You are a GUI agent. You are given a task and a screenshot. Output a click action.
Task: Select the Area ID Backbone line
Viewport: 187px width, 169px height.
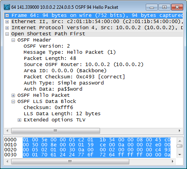[x=65, y=71]
